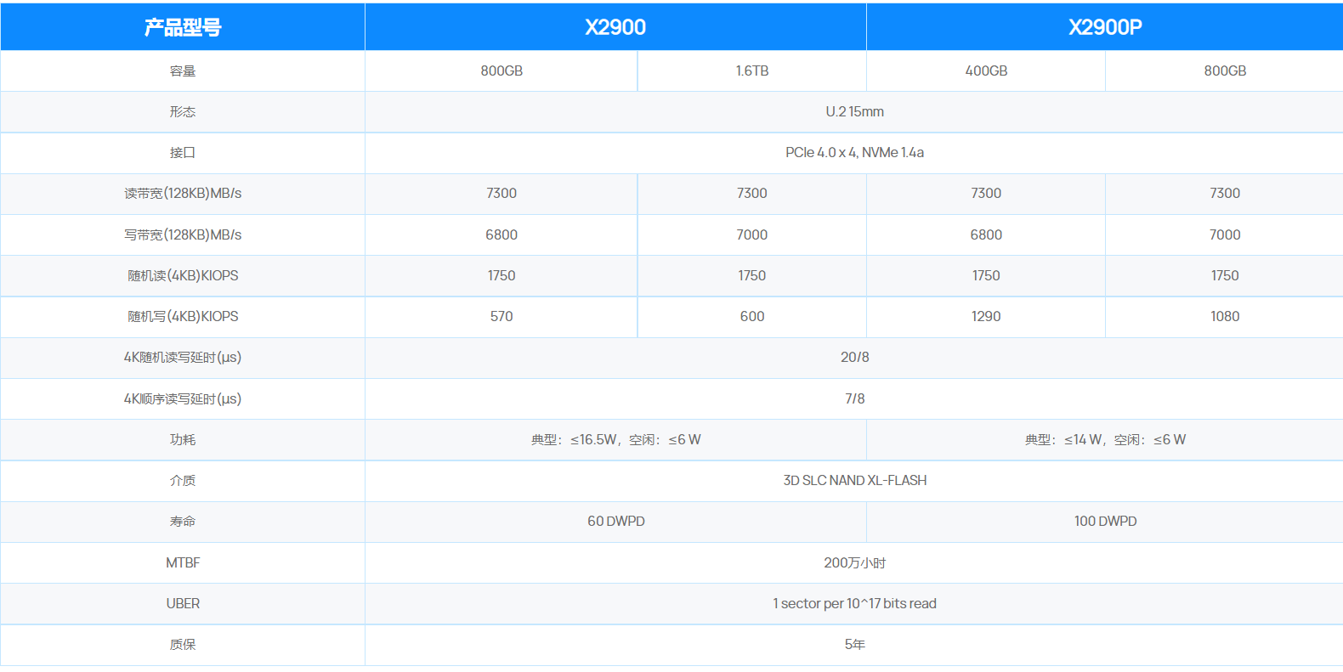Select the 产品型号 header cell
Image resolution: width=1343 pixels, height=672 pixels.
coord(183,27)
